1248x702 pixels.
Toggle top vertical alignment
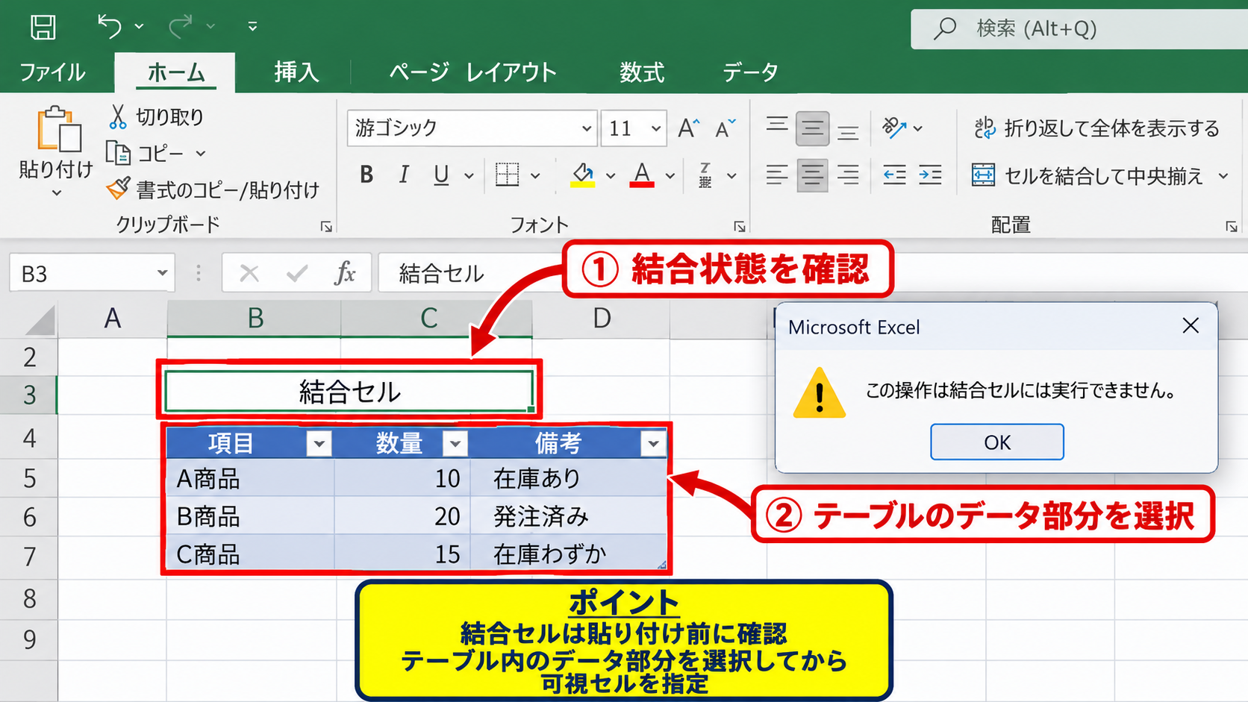(777, 127)
